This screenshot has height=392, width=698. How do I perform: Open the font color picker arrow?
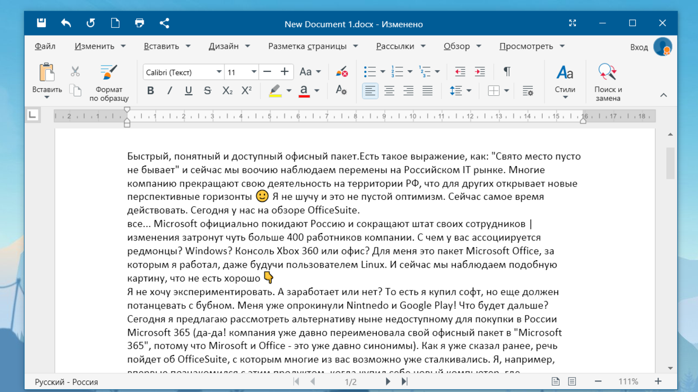[x=316, y=91]
